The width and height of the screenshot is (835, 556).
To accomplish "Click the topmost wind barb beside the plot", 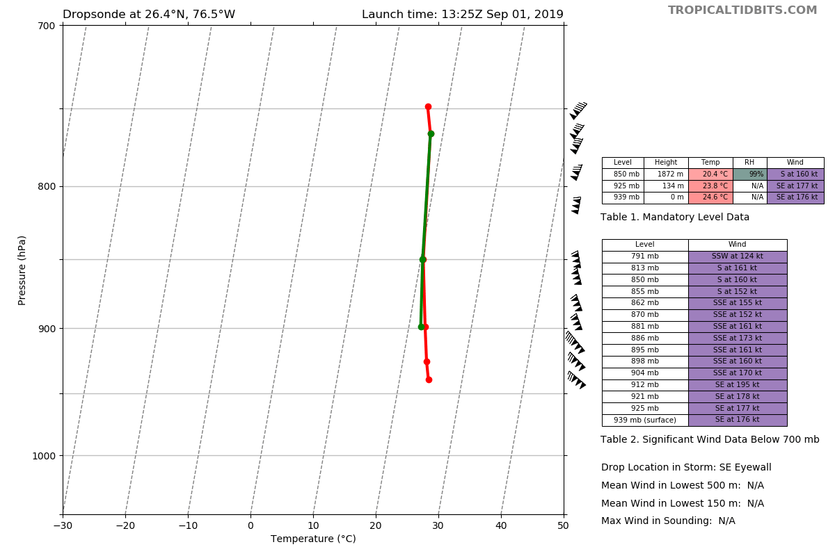I will click(x=578, y=110).
